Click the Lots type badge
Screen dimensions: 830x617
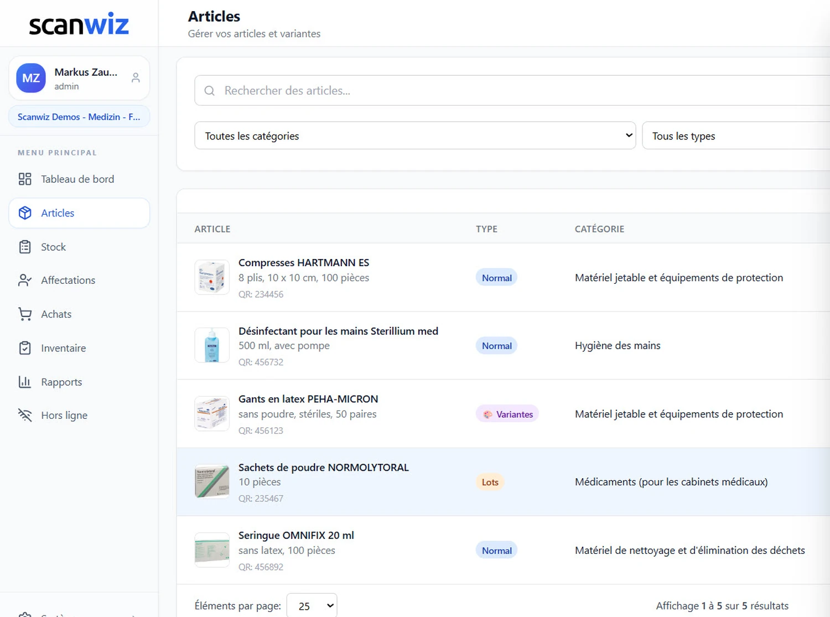(x=490, y=482)
